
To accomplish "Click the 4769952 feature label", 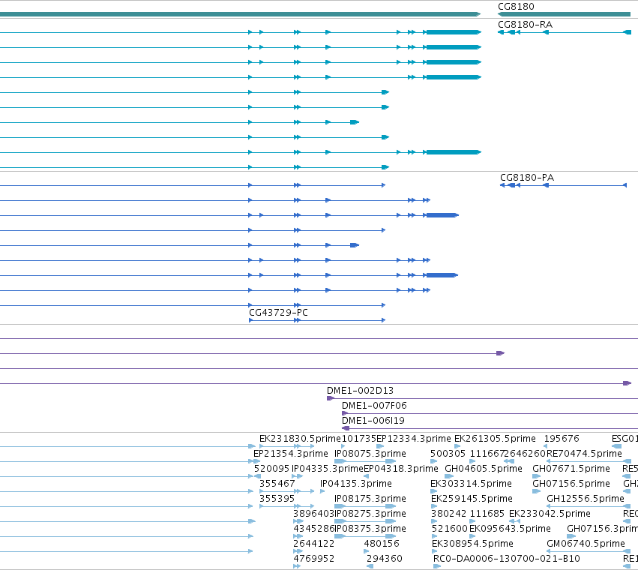I will pyautogui.click(x=313, y=559).
